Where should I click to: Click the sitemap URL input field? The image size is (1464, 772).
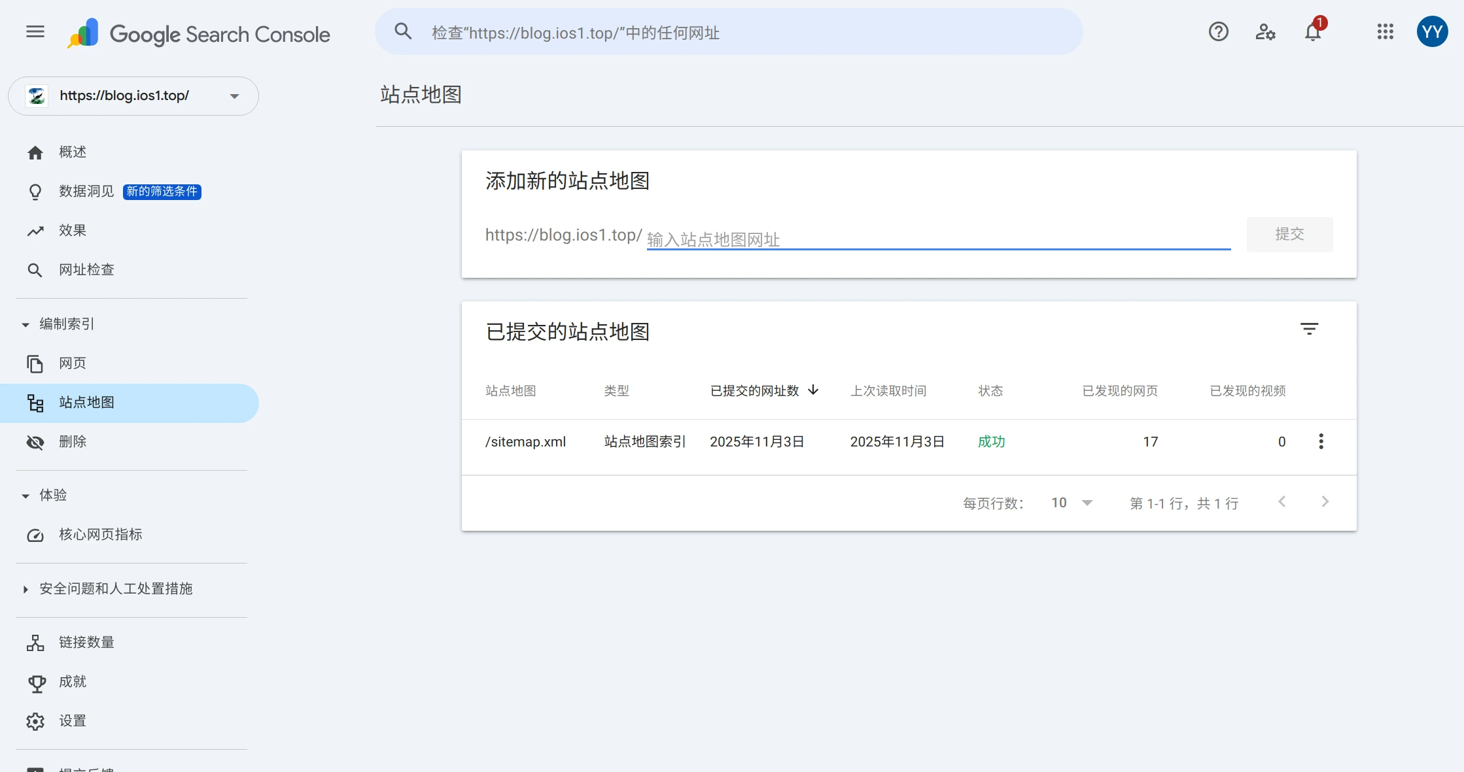[916, 238]
